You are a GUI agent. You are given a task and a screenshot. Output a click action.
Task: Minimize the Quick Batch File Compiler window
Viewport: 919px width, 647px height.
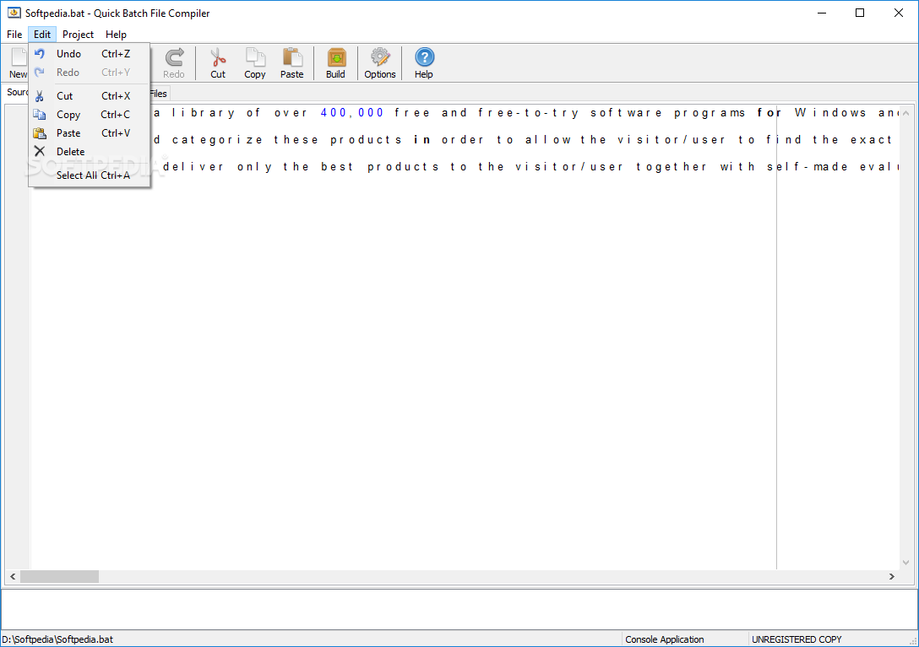coord(822,13)
